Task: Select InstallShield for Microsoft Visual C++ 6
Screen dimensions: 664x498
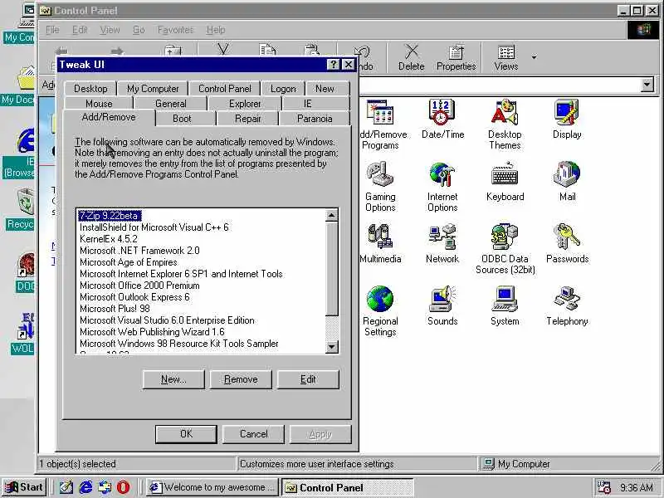Action: point(154,227)
